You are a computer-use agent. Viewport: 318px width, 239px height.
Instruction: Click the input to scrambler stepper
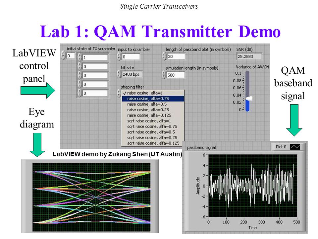119,57
